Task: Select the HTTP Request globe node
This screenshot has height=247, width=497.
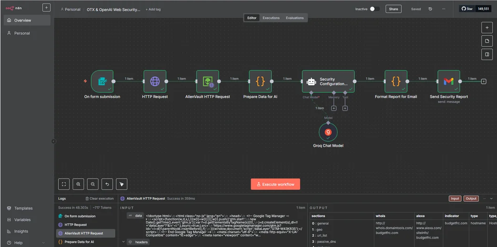Action: click(155, 81)
